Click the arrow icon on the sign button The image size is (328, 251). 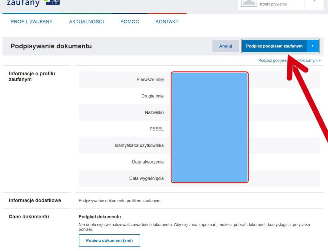tap(313, 46)
